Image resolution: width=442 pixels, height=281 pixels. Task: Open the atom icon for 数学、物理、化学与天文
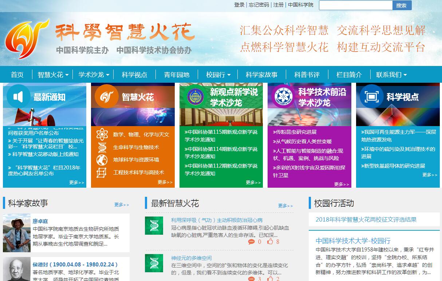click(102, 134)
